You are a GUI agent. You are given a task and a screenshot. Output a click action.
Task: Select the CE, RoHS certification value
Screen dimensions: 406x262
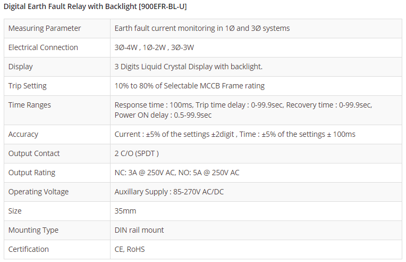coord(130,249)
